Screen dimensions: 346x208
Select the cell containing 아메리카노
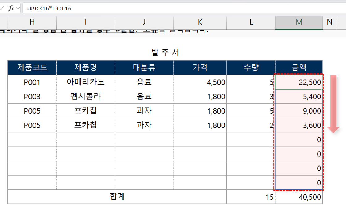point(85,82)
